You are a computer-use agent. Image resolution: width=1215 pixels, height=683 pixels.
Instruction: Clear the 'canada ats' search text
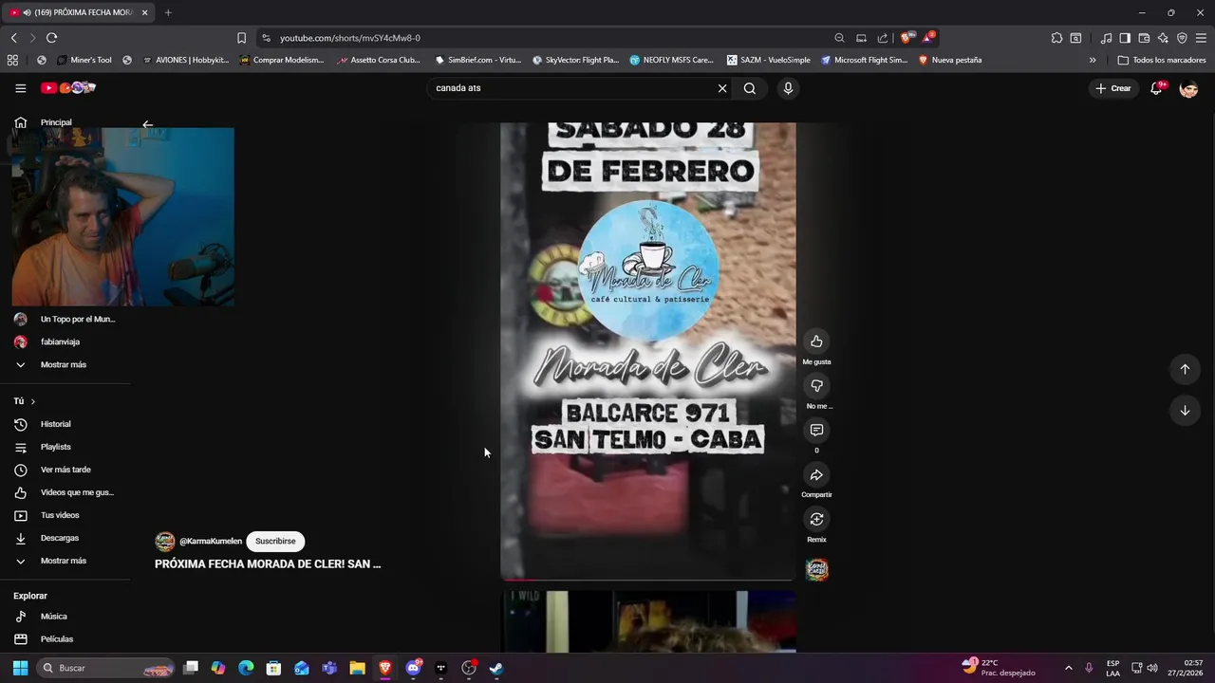(x=722, y=88)
